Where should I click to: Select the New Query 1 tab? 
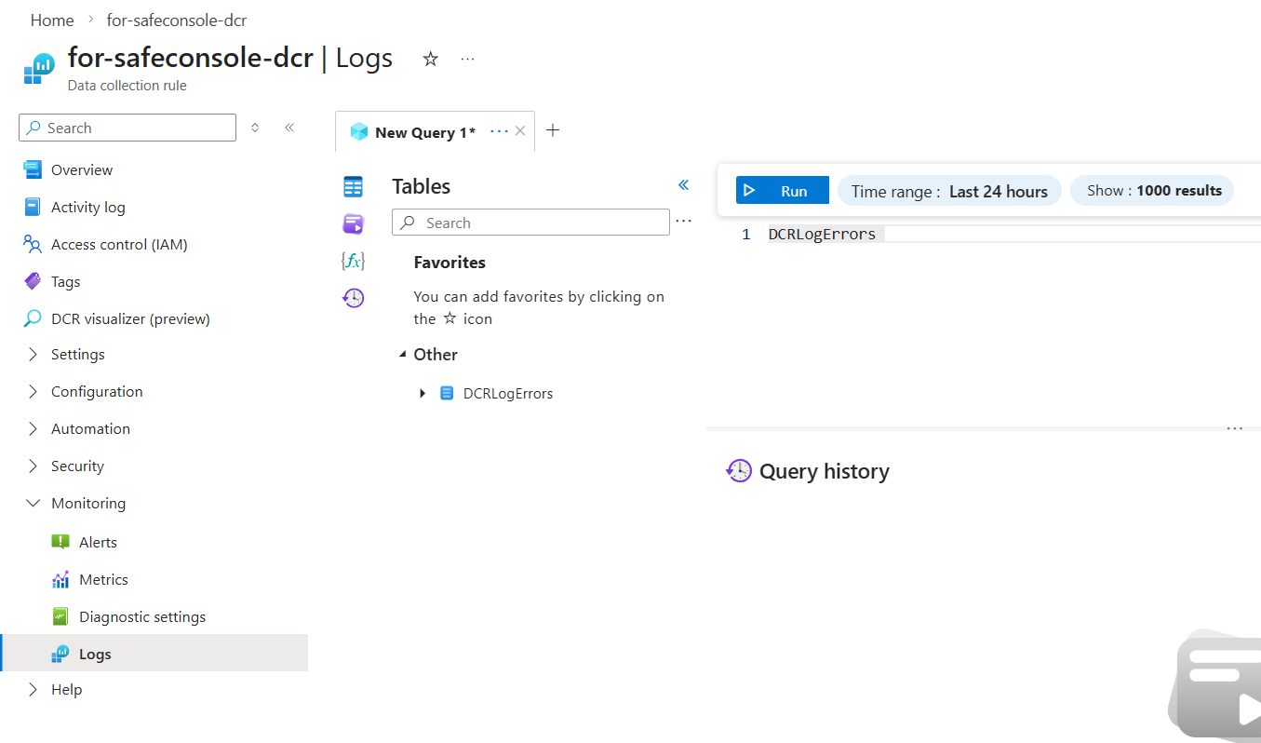[424, 132]
